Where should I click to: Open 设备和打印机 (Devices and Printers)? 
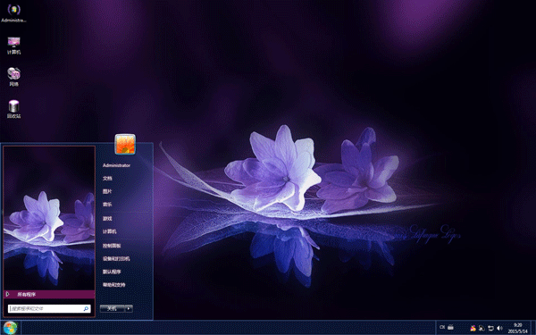pos(116,259)
